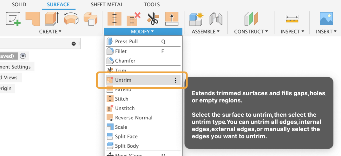Open the Untrim three-dot options
The width and height of the screenshot is (341, 156).
tap(175, 80)
